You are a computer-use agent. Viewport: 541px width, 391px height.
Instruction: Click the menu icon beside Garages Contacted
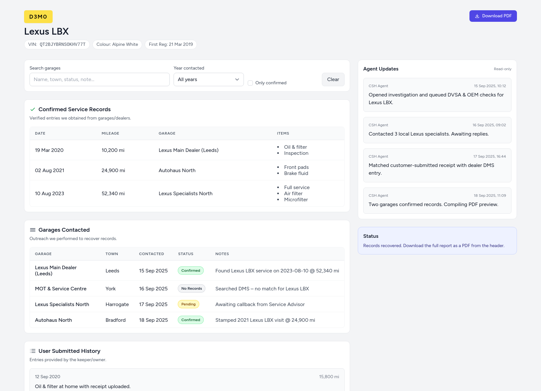32,230
